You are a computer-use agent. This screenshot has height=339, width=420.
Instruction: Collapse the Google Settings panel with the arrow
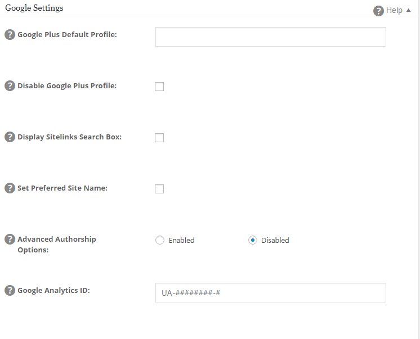click(x=408, y=11)
